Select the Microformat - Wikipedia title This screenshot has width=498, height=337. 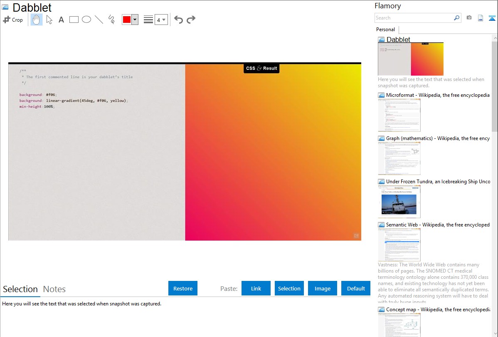[438, 95]
